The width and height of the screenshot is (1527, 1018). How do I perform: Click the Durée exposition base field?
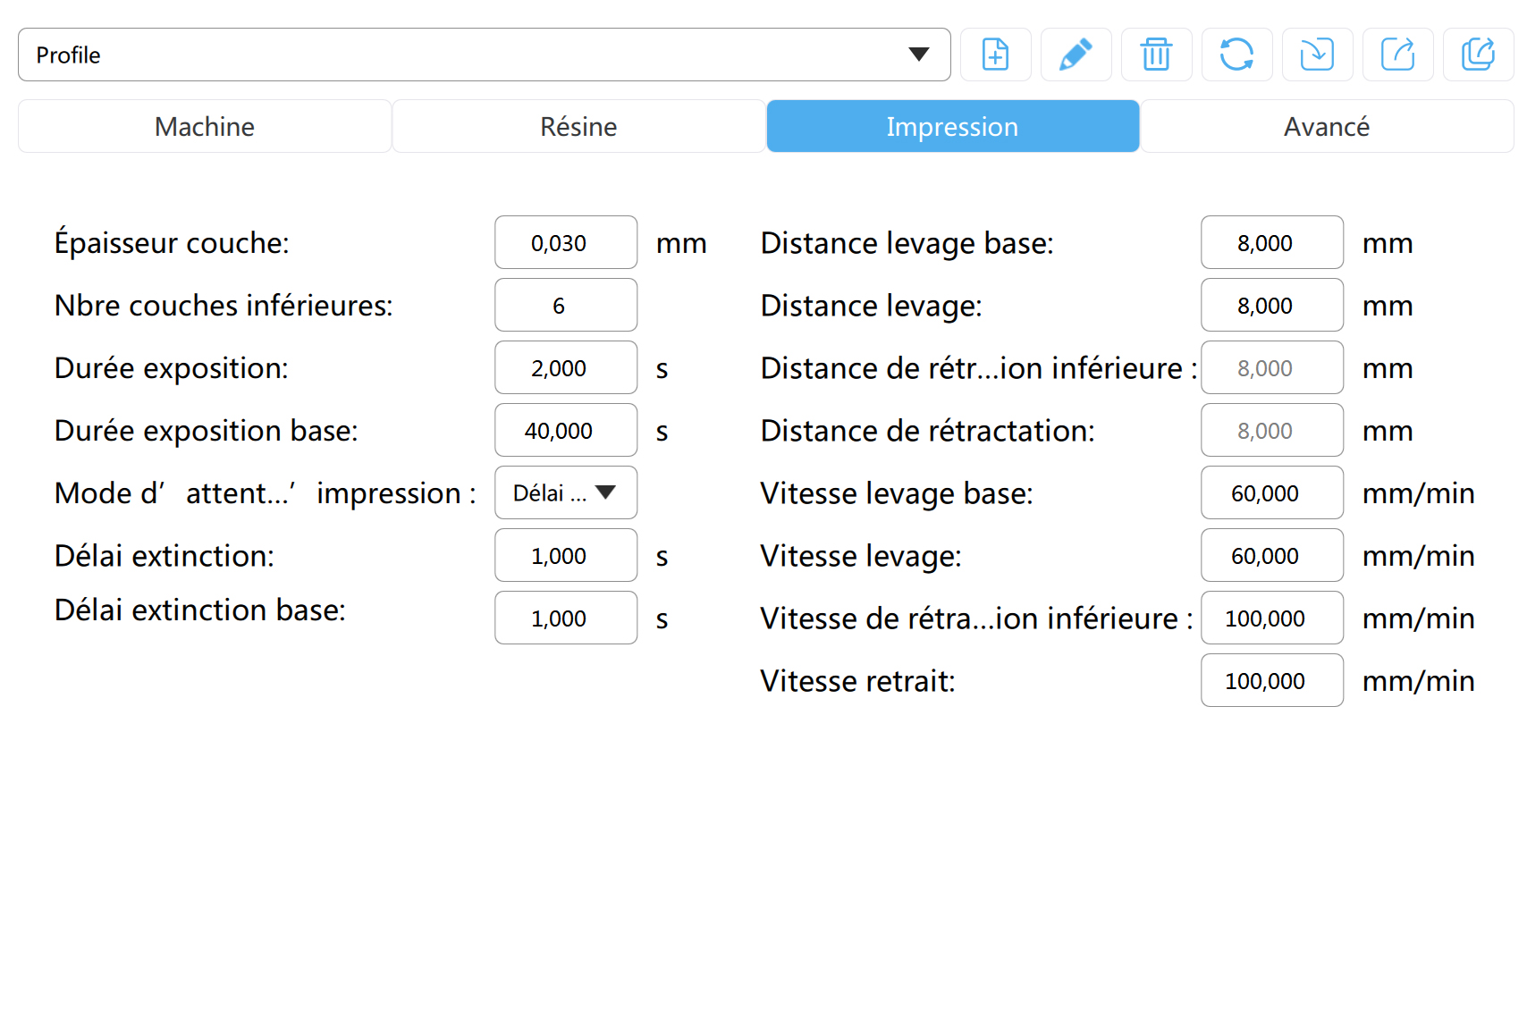566,430
